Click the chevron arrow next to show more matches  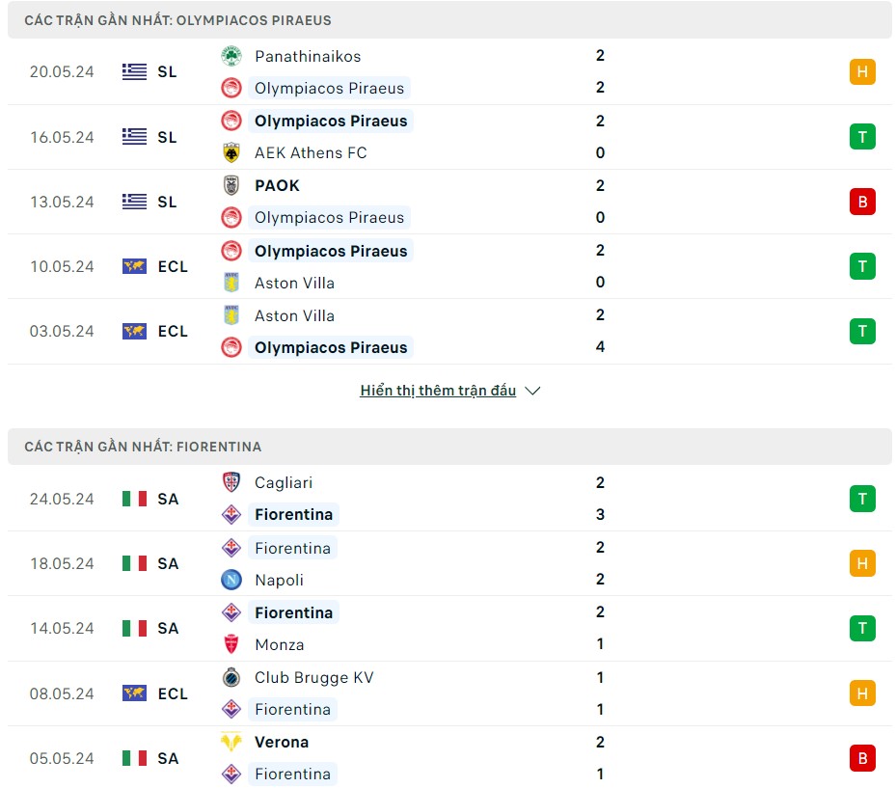tap(533, 391)
